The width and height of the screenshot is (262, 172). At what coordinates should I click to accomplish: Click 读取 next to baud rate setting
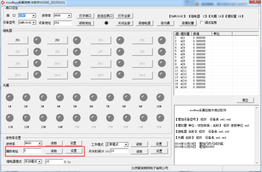point(54,143)
